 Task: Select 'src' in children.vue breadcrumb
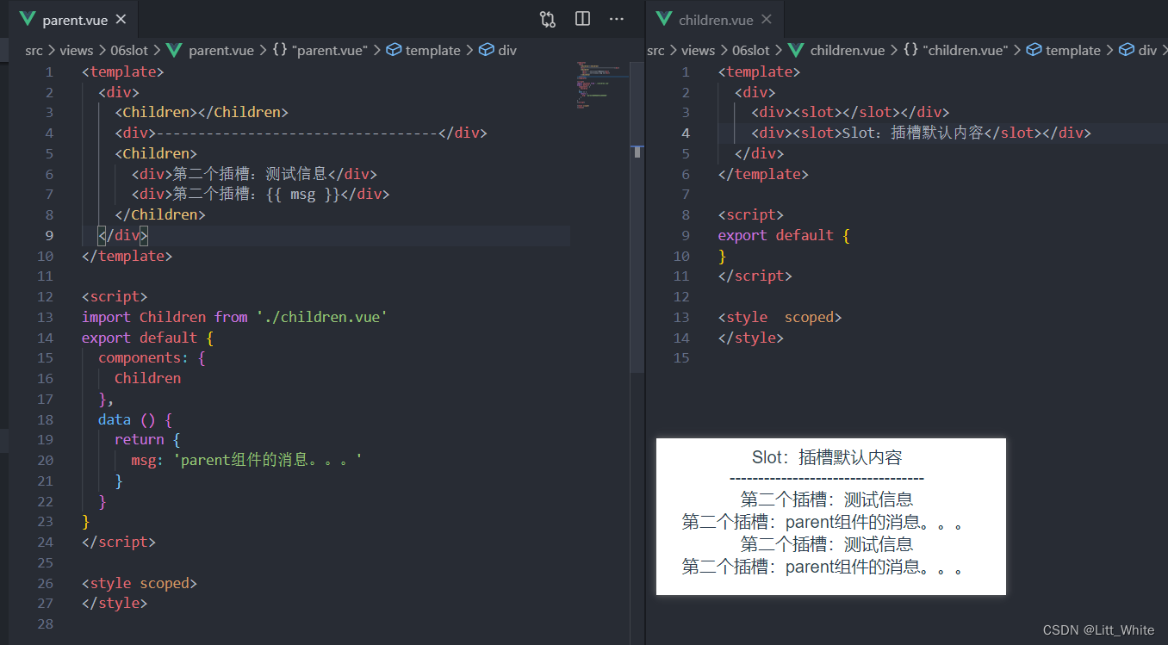coord(655,50)
